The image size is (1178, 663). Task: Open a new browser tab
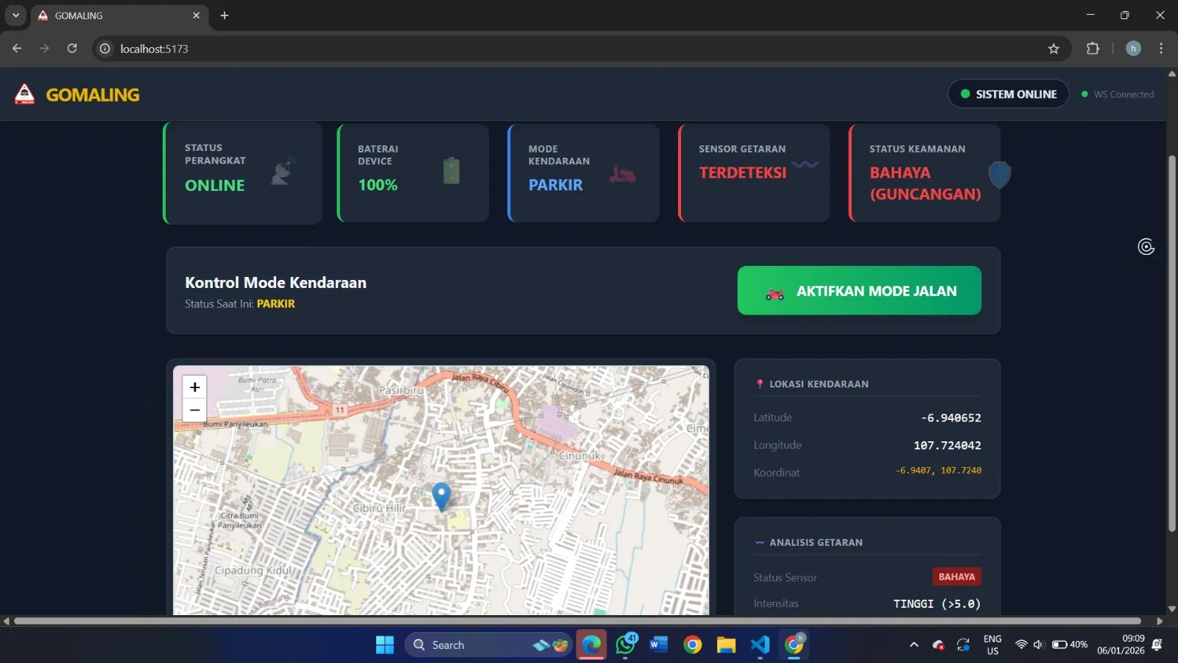click(225, 15)
